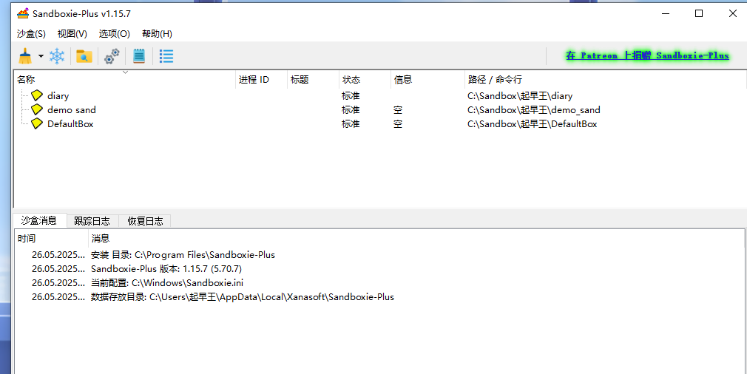Open the 帮助(H) menu
Screen dimensions: 747x374
(157, 34)
